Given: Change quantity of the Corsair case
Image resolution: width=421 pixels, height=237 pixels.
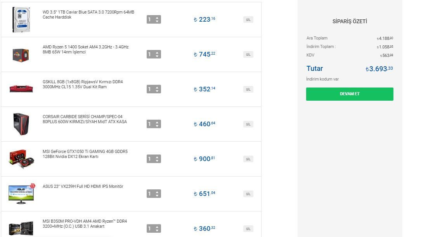Looking at the screenshot, I should click(x=154, y=124).
